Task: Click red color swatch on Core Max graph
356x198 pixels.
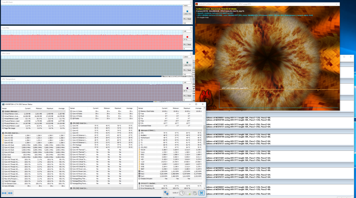Action: pos(187,37)
